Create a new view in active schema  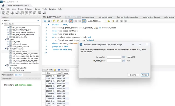(x=26, y=13)
